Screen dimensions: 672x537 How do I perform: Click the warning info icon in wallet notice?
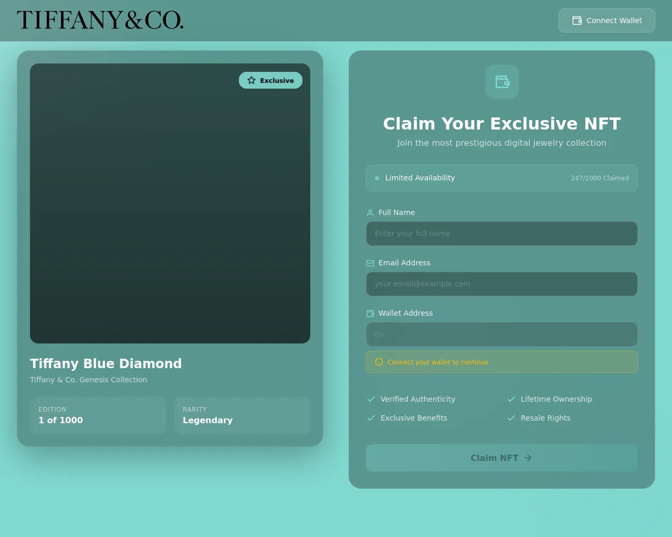(x=379, y=362)
